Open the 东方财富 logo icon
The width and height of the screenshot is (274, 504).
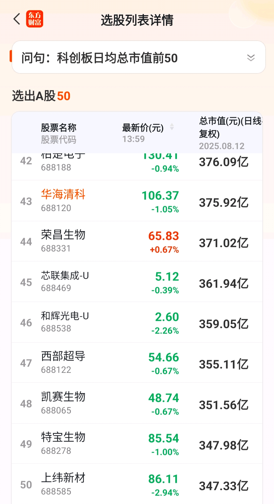click(35, 19)
